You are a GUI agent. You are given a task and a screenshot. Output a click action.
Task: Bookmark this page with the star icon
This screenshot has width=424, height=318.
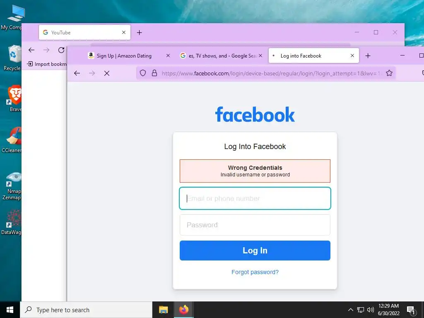click(389, 73)
